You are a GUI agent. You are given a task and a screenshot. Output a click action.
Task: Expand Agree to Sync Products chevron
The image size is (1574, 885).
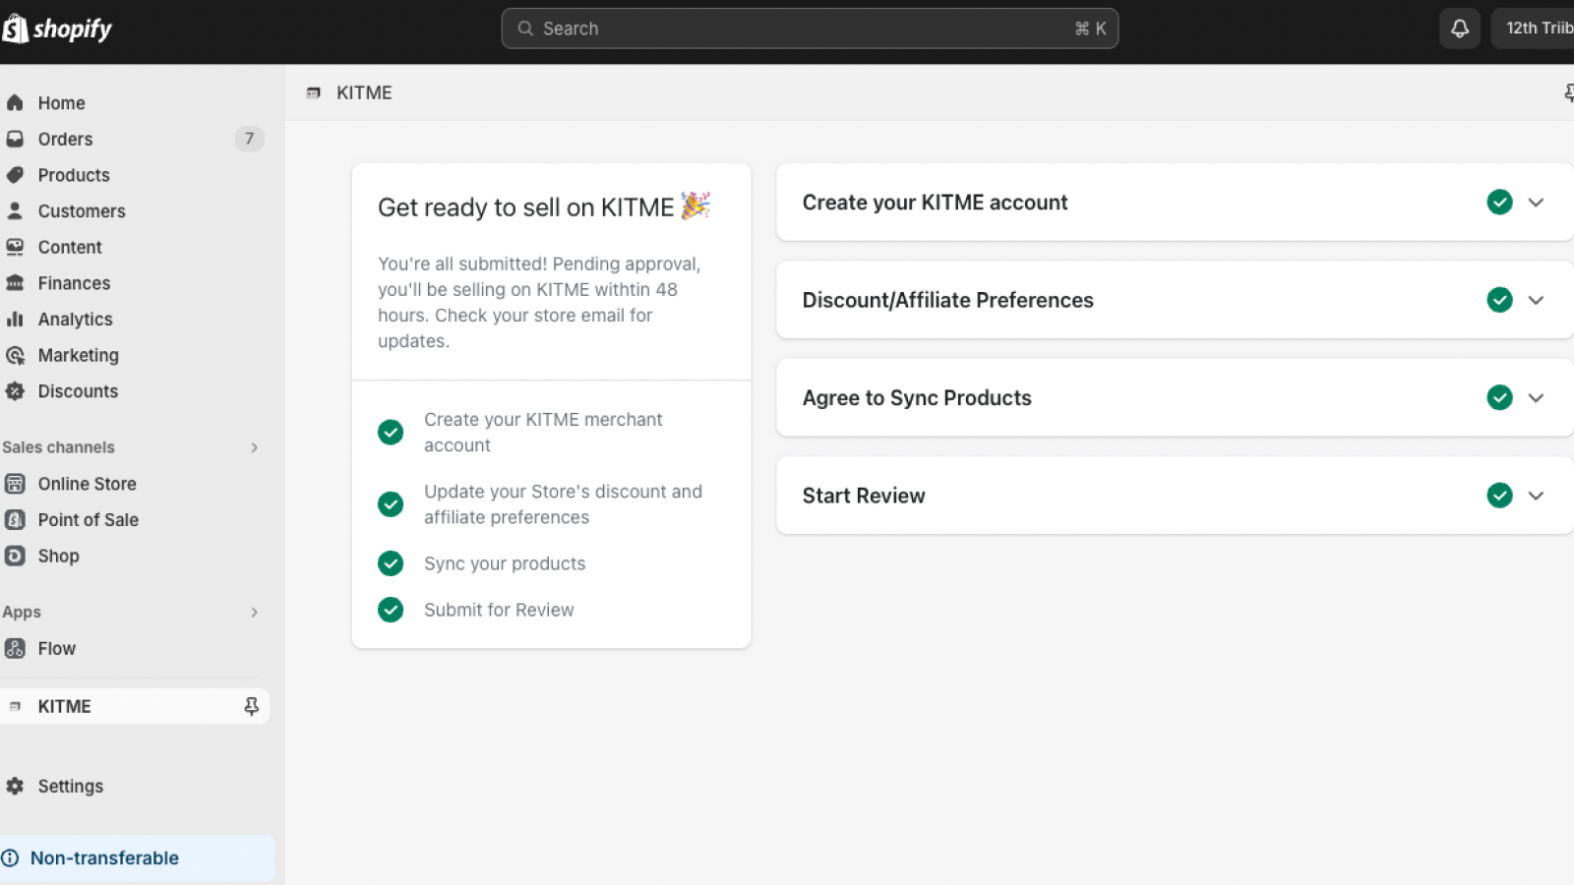click(1536, 397)
